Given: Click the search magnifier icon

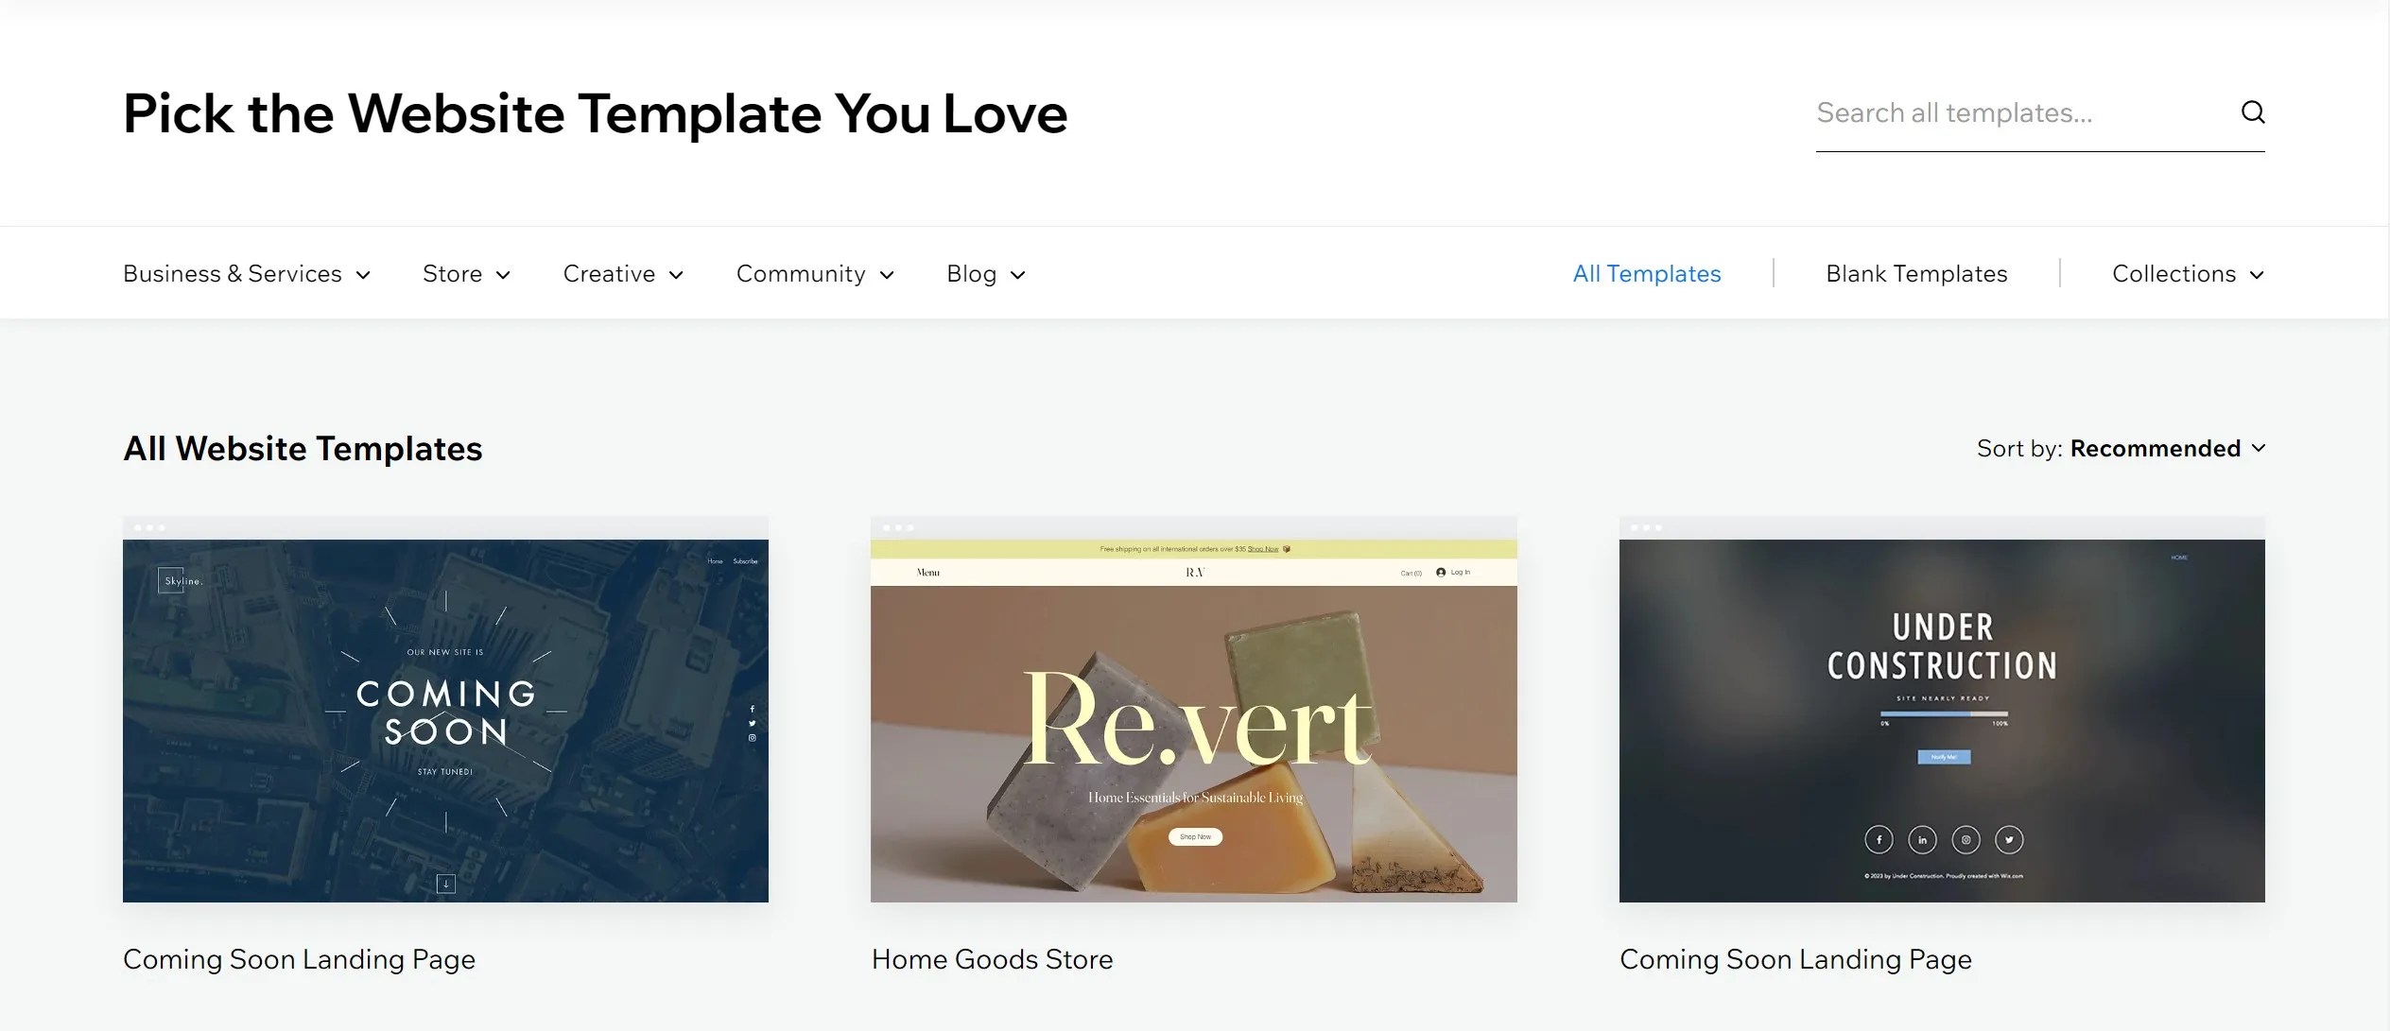Looking at the screenshot, I should 2253,112.
